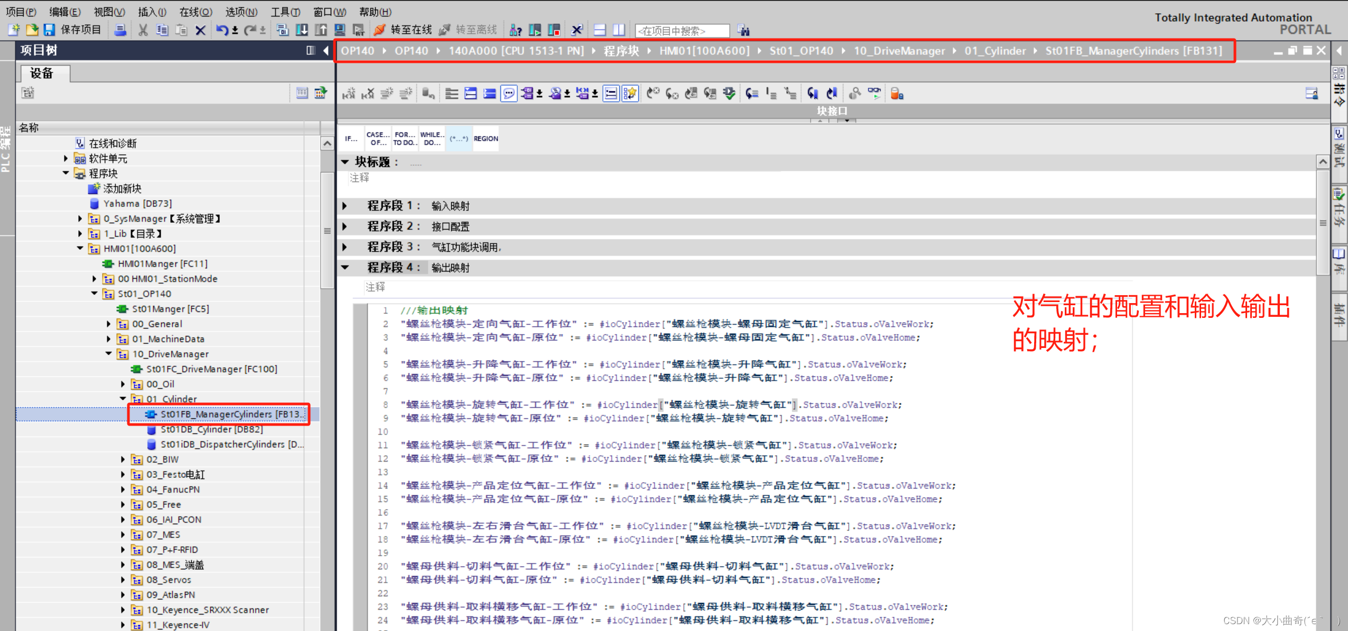
Task: Collapse 程序段 4 输出映射 network
Action: pyautogui.click(x=345, y=268)
